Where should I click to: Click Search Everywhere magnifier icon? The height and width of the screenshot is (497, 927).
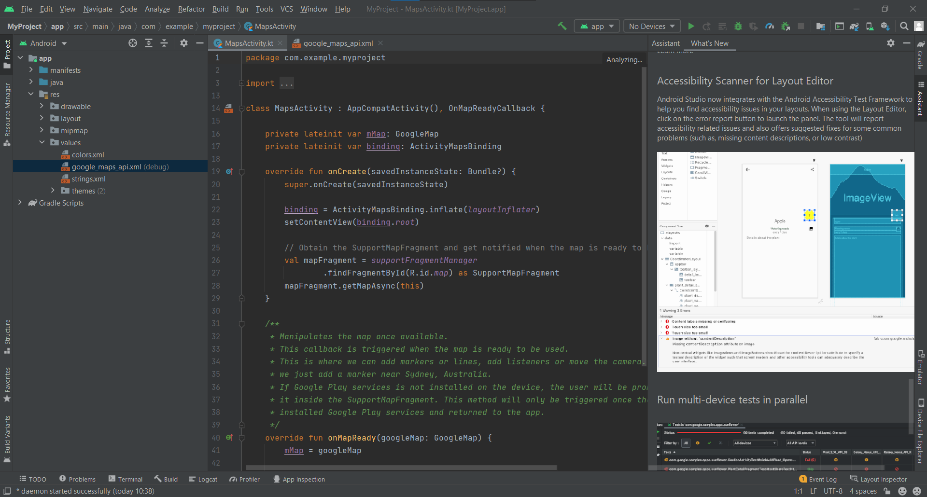click(904, 26)
